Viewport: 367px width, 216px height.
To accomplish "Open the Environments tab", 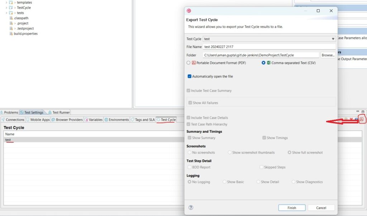I will click(116, 120).
